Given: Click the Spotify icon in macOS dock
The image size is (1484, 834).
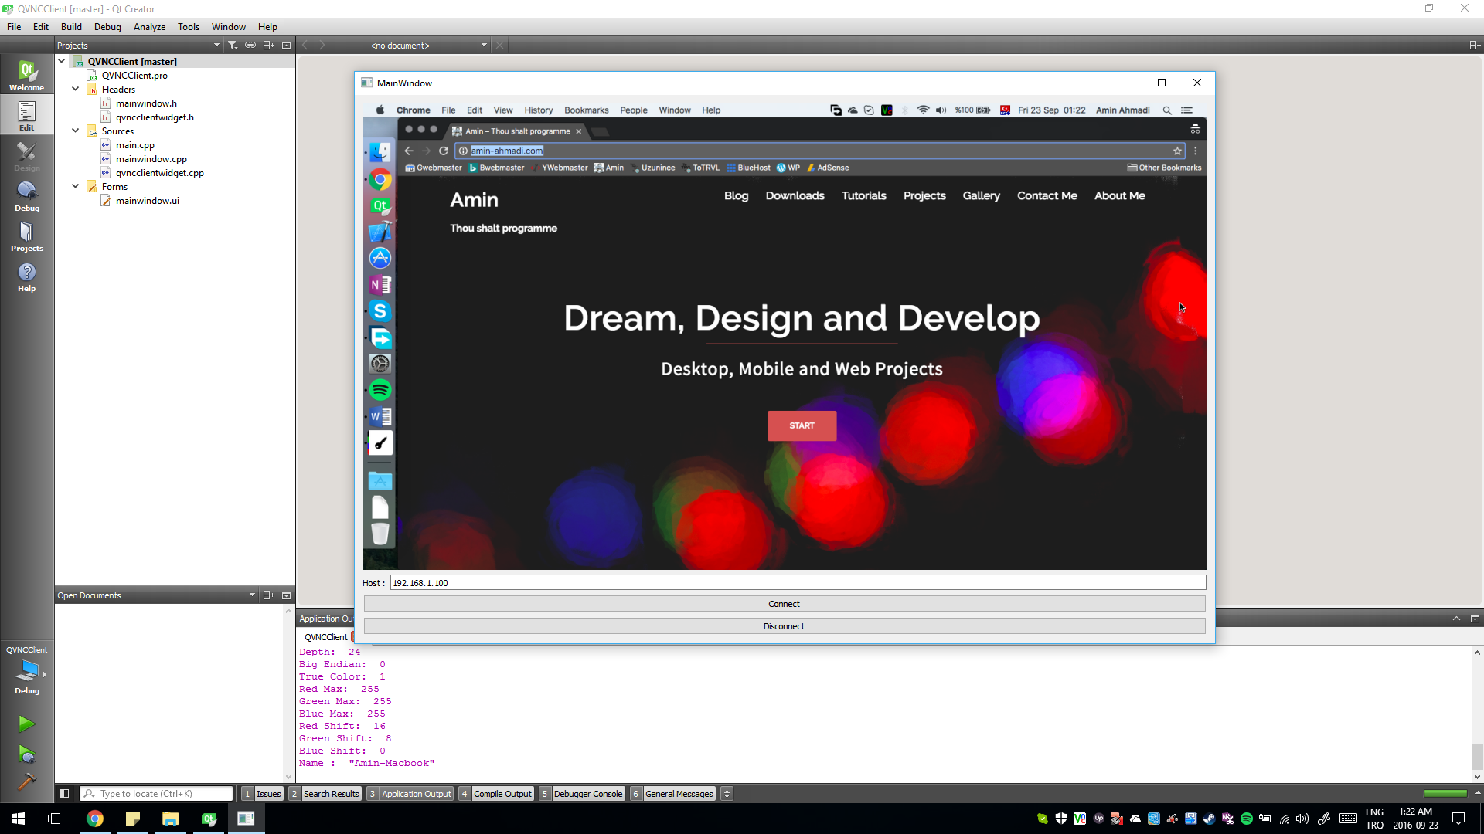Looking at the screenshot, I should 381,391.
